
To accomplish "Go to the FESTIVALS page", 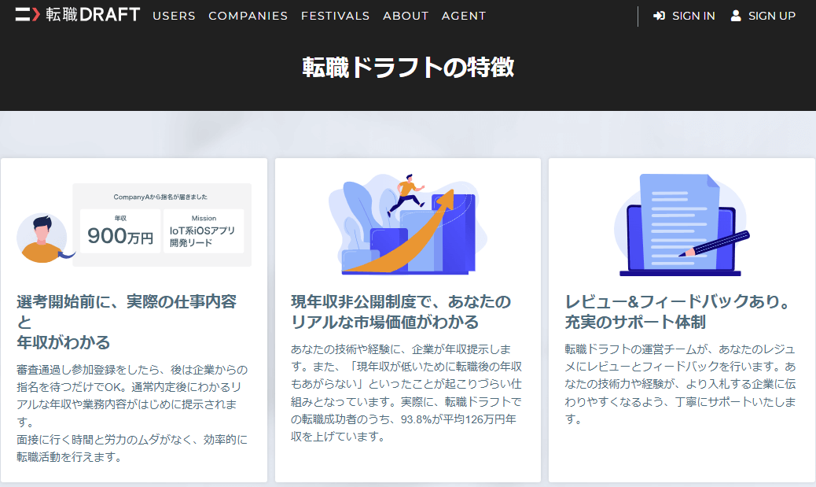I will [335, 17].
